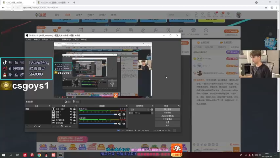Mute the 桌面音频 speaker icon
The image size is (280, 158).
[119, 124]
